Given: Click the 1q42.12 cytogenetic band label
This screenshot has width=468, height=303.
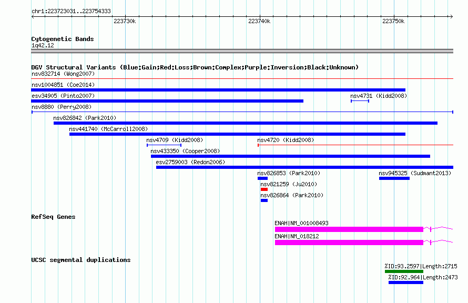Looking at the screenshot, I should tap(43, 45).
